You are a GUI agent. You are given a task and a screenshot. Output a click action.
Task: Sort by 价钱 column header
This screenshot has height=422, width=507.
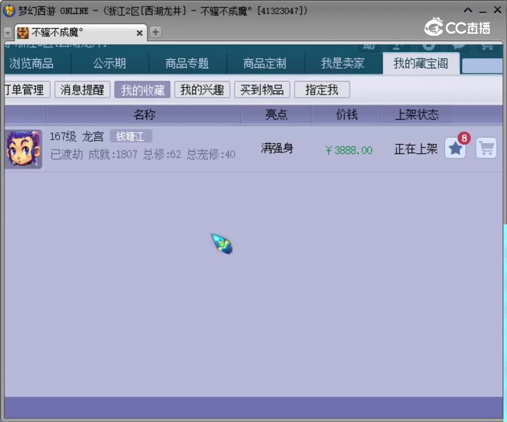pyautogui.click(x=347, y=115)
